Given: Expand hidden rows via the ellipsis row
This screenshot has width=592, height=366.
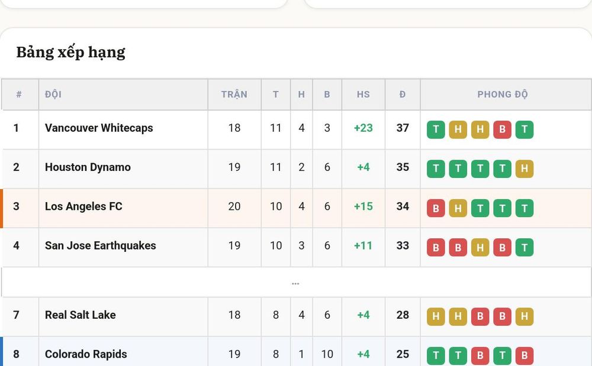Looking at the screenshot, I should pyautogui.click(x=295, y=282).
